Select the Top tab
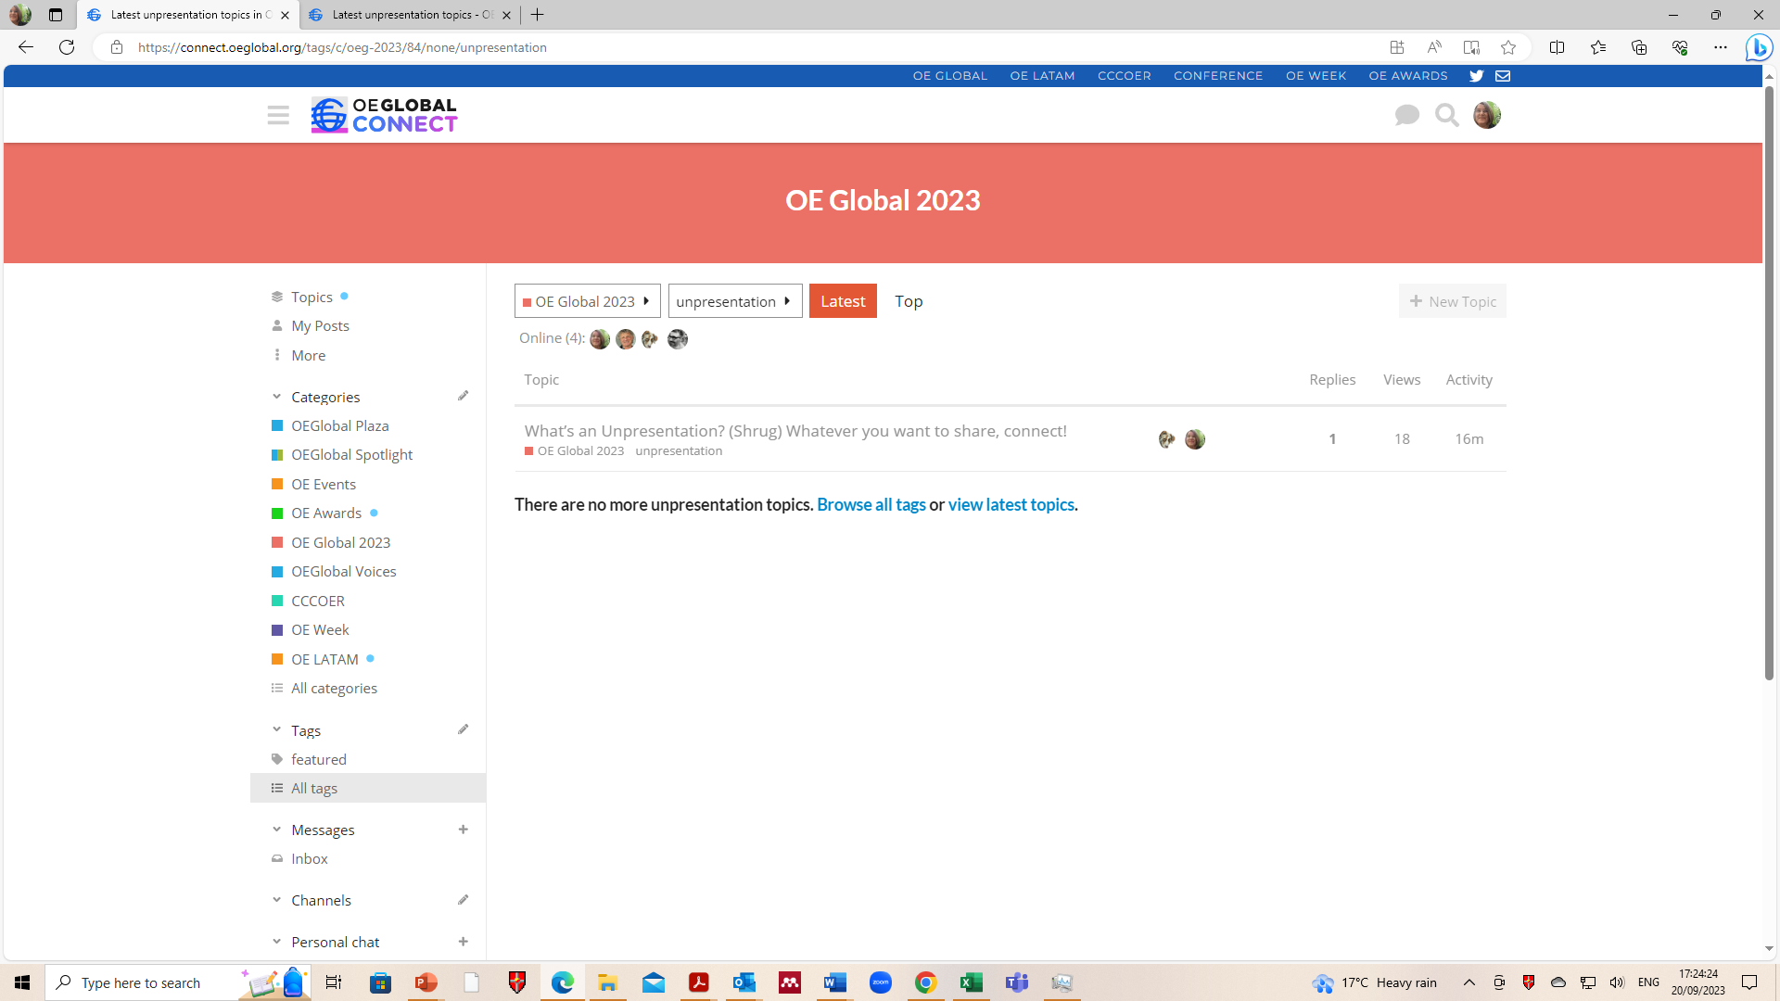Viewport: 1780px width, 1001px height. tap(909, 301)
